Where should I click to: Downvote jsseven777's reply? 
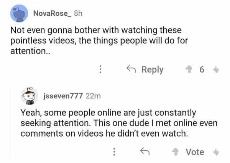coord(216,152)
